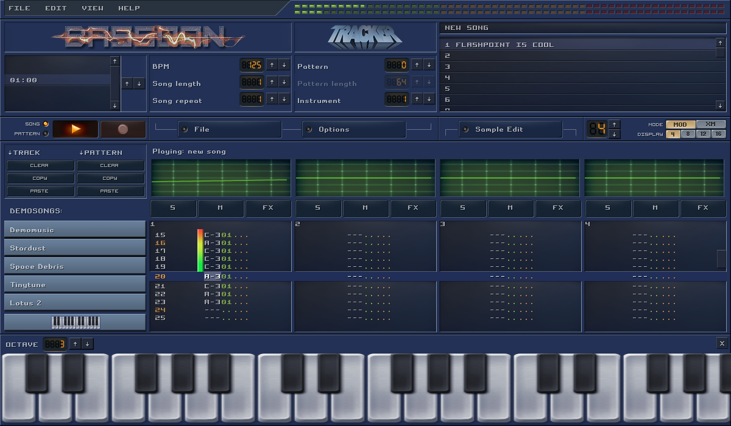731x426 pixels.
Task: Switch mode to XM
Action: 710,124
